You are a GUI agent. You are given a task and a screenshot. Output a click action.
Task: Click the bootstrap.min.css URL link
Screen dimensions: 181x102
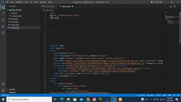(102, 61)
